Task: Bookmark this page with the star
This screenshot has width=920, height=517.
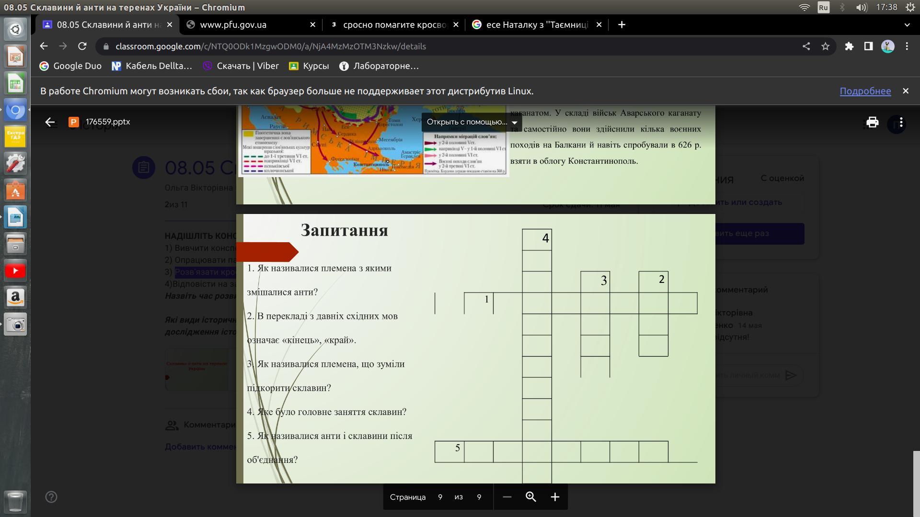Action: (825, 46)
